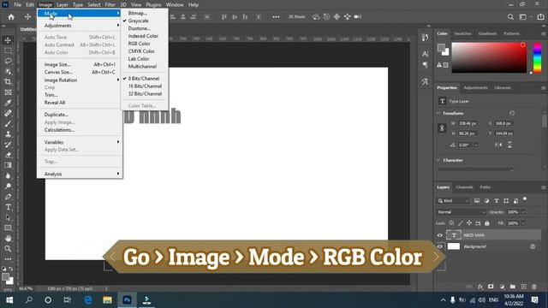Toggle filter for shape layers

[x=506, y=201]
